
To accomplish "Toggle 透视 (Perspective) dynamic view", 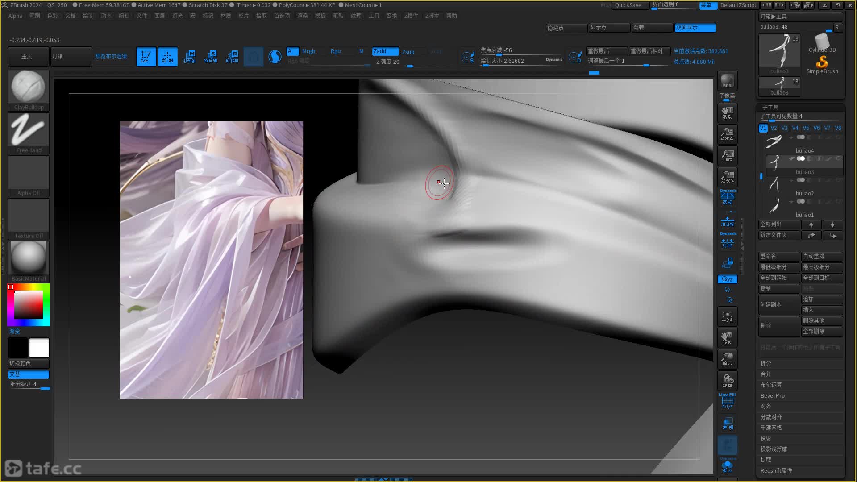I will [x=727, y=198].
